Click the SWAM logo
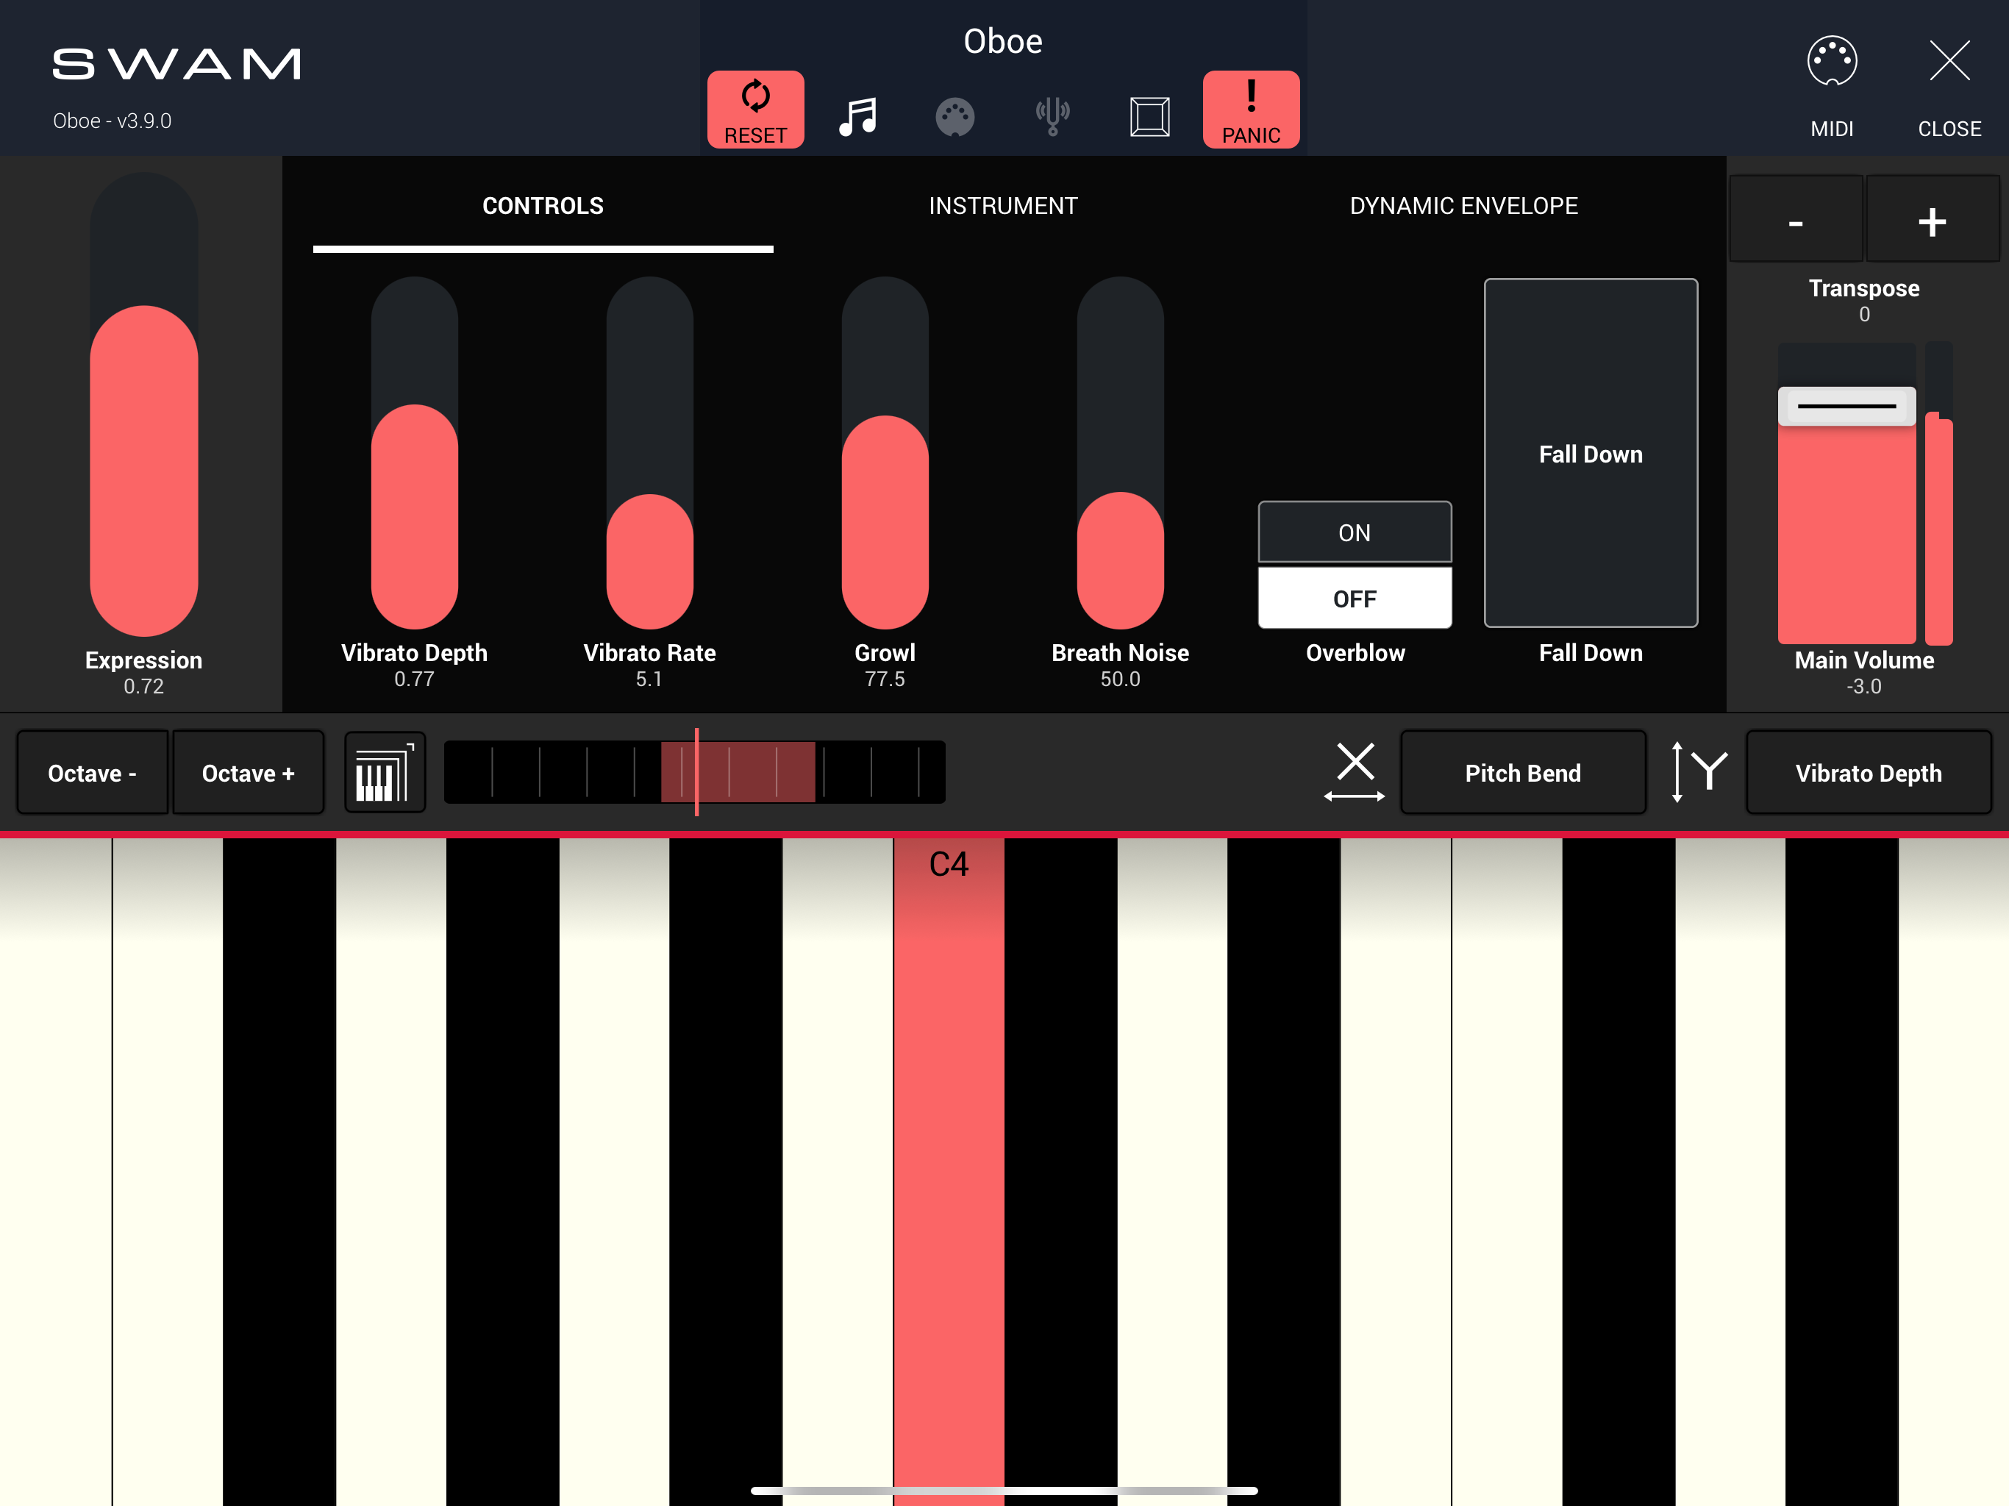Image resolution: width=2009 pixels, height=1506 pixels. 176,65
